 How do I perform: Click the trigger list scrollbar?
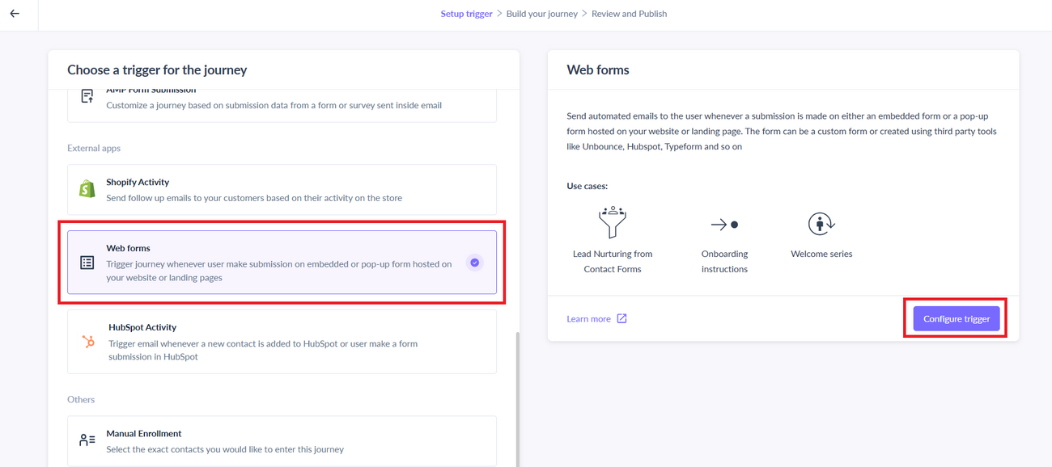(x=517, y=399)
